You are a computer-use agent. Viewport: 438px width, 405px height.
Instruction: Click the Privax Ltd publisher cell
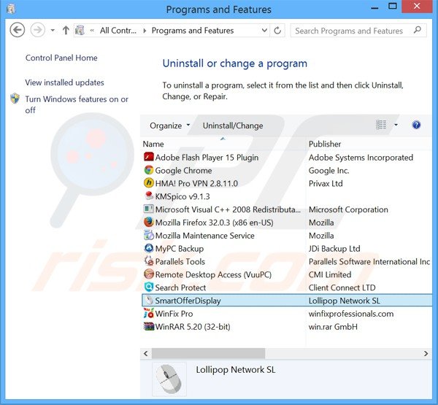(x=326, y=183)
